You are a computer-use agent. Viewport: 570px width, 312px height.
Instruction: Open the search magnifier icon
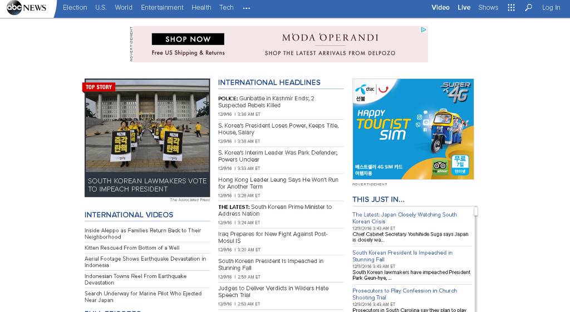(x=528, y=8)
